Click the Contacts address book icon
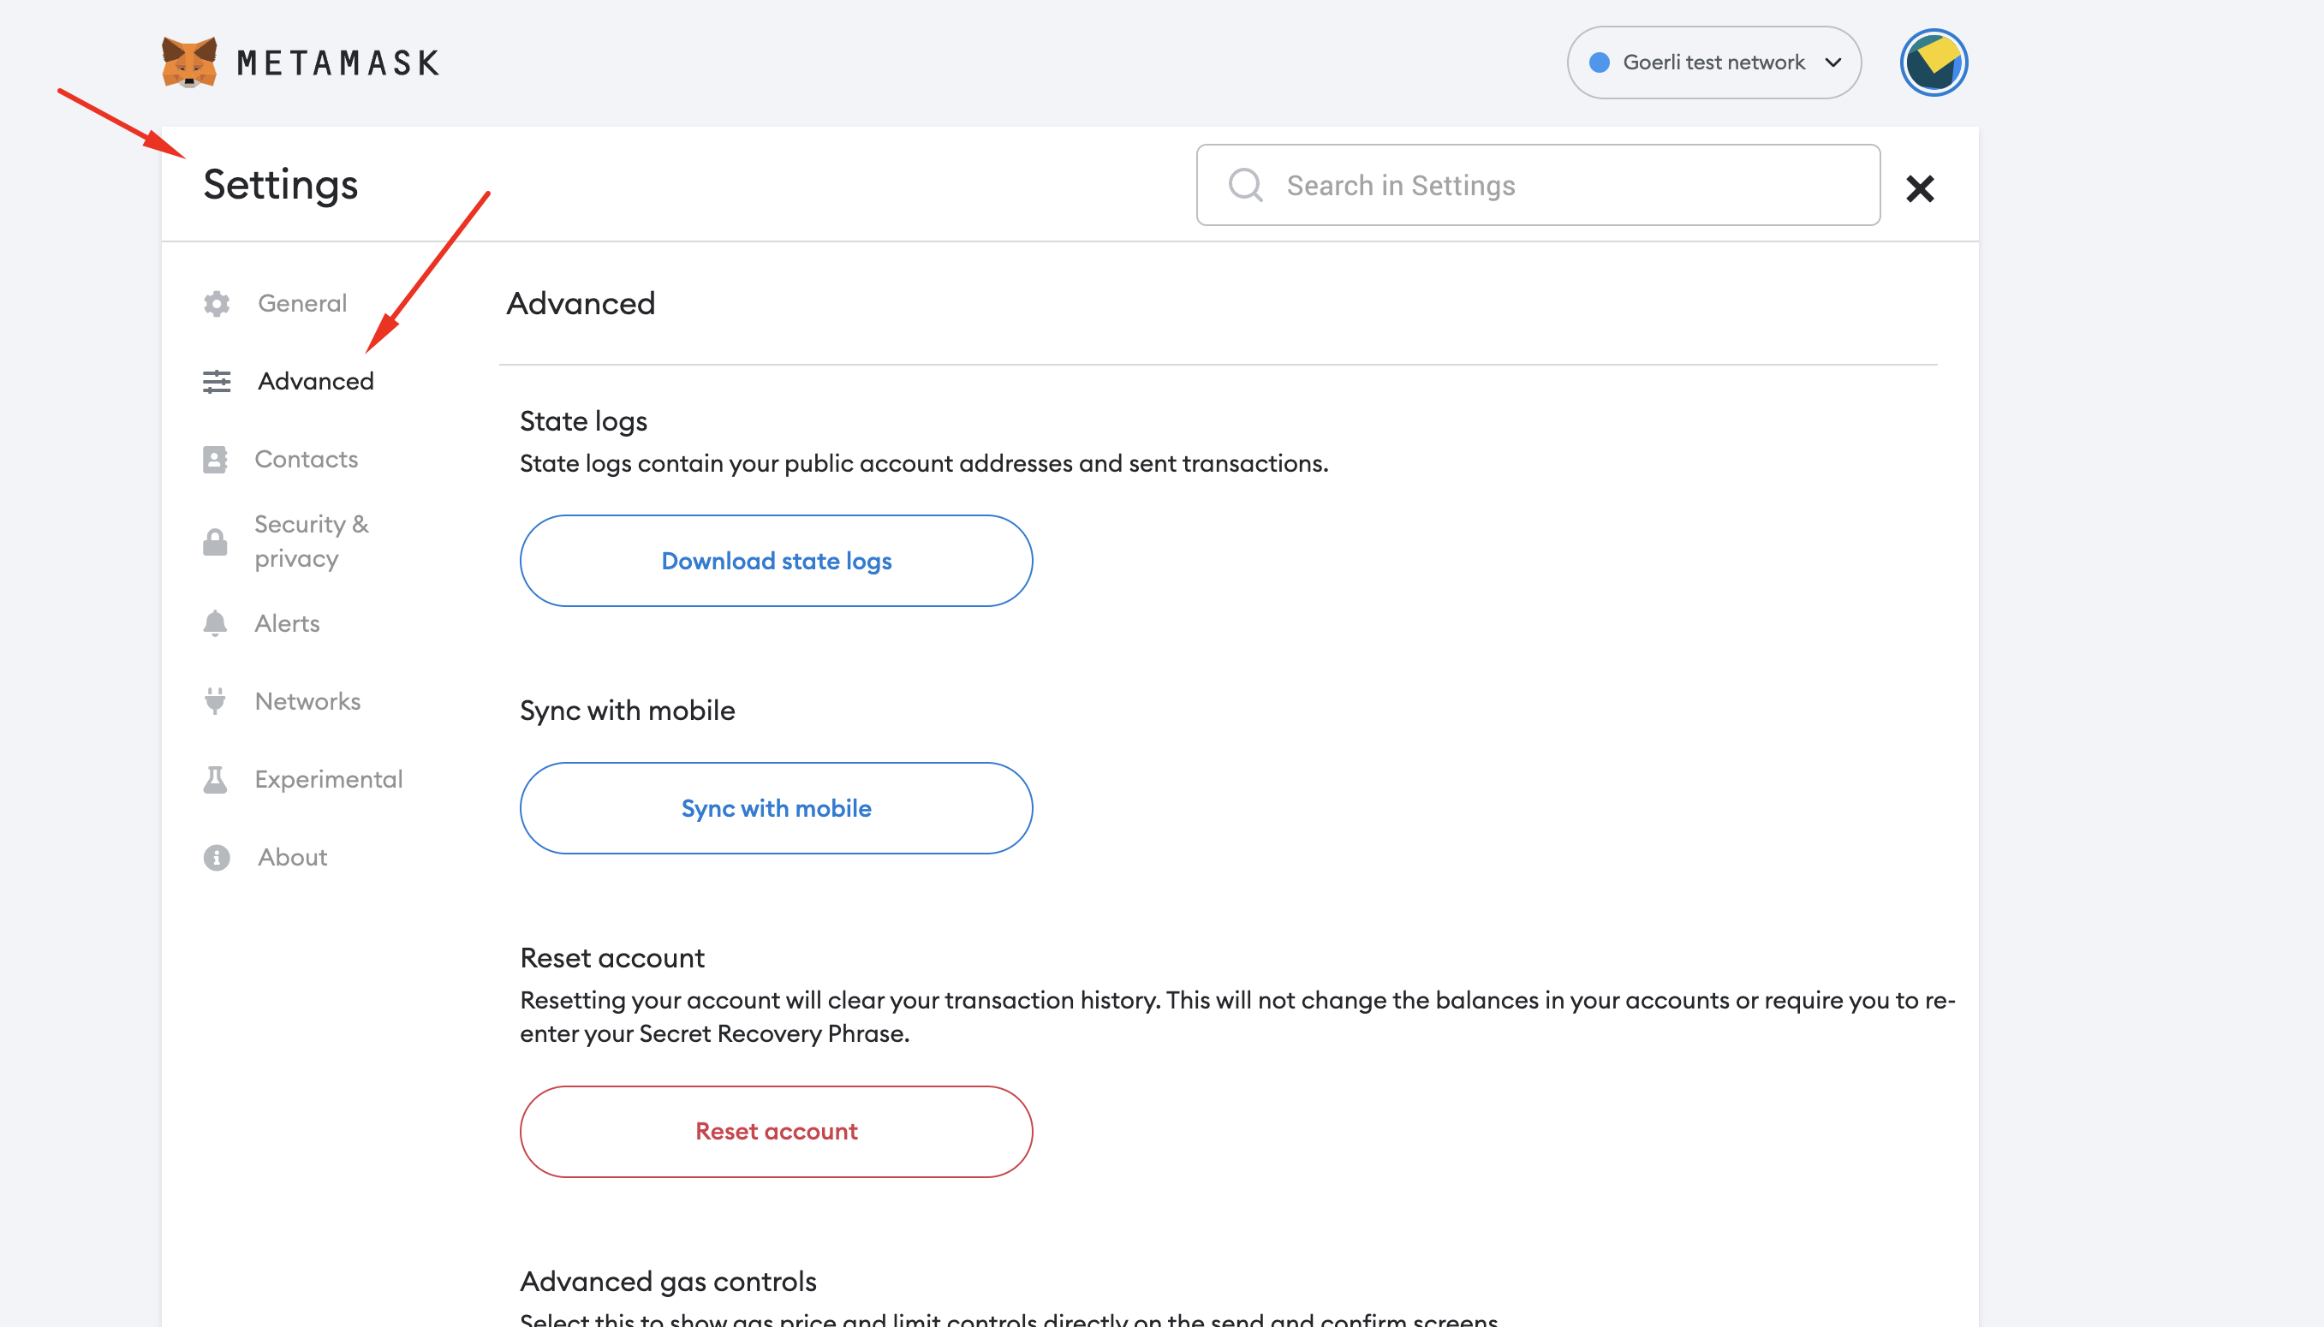The width and height of the screenshot is (2324, 1327). click(215, 460)
